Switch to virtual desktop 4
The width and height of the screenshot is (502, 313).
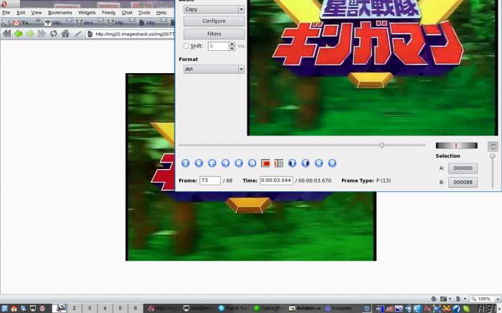[105, 308]
